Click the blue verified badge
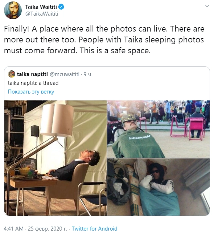 point(61,7)
